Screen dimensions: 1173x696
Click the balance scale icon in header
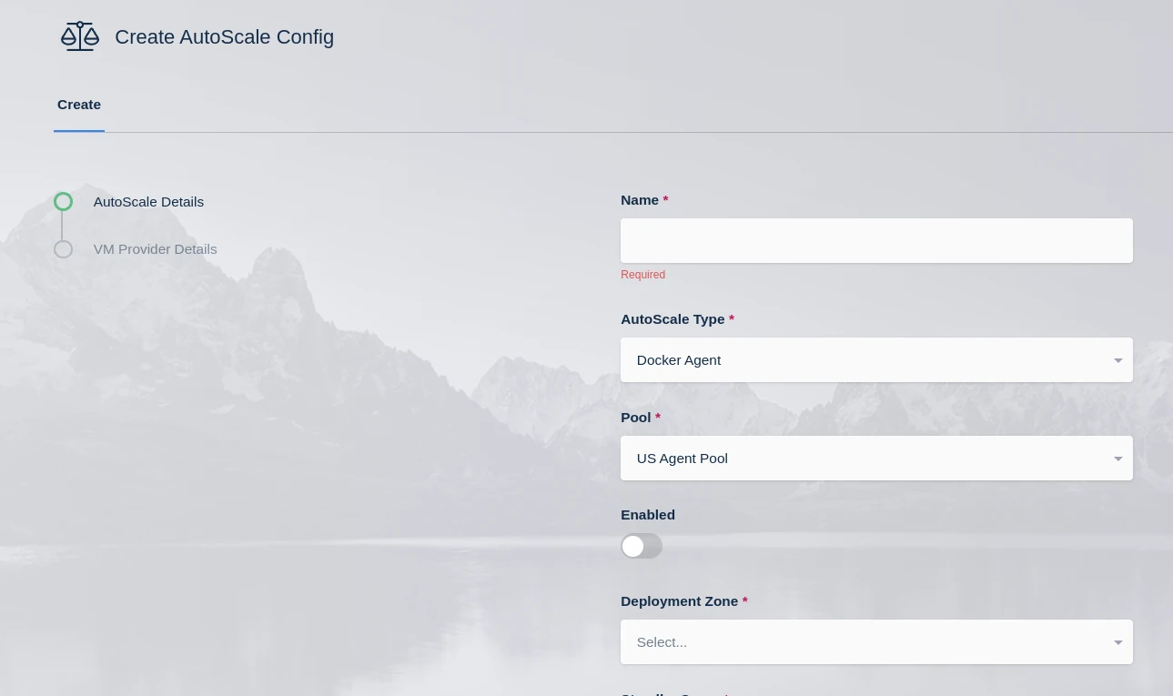[x=80, y=36]
